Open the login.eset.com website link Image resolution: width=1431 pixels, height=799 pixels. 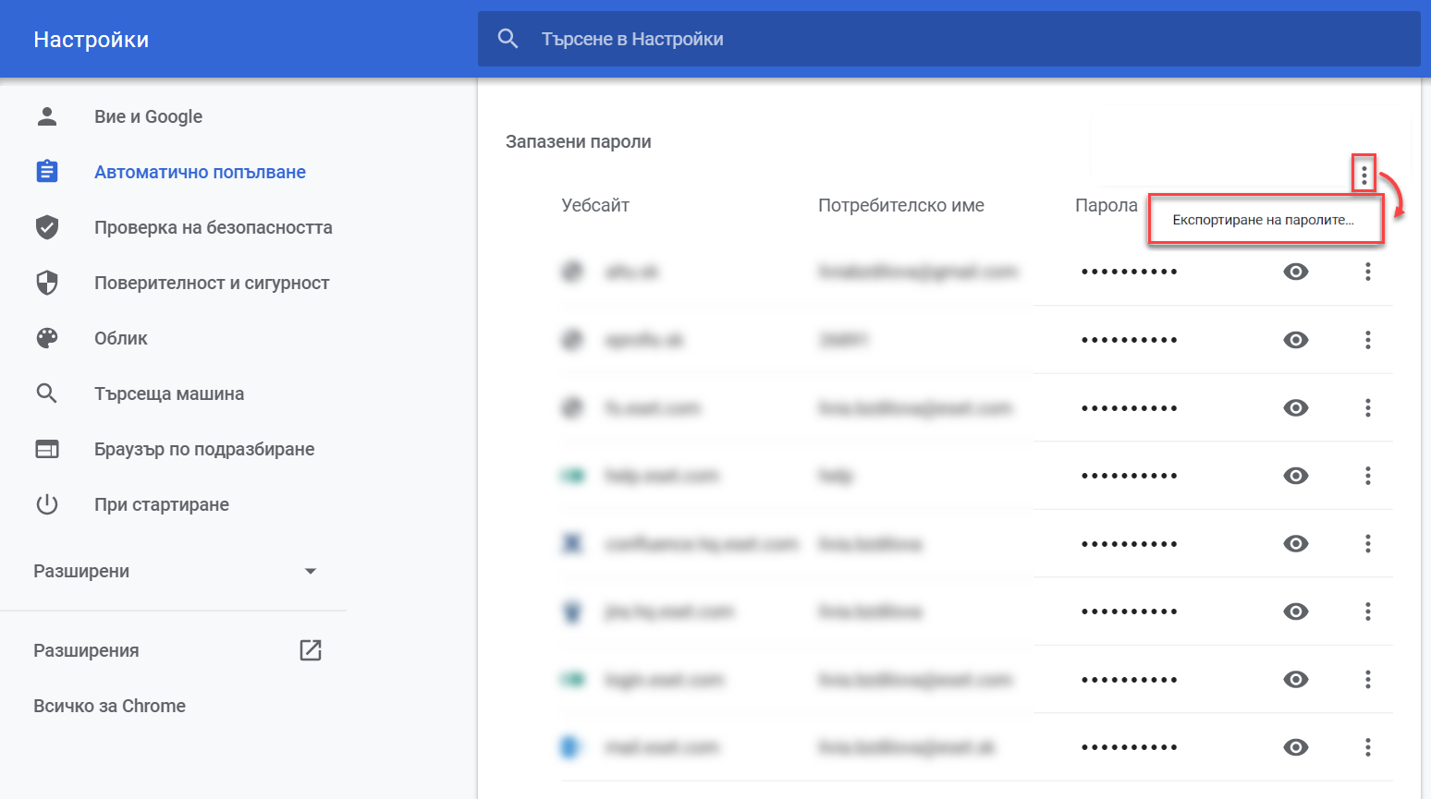(665, 680)
